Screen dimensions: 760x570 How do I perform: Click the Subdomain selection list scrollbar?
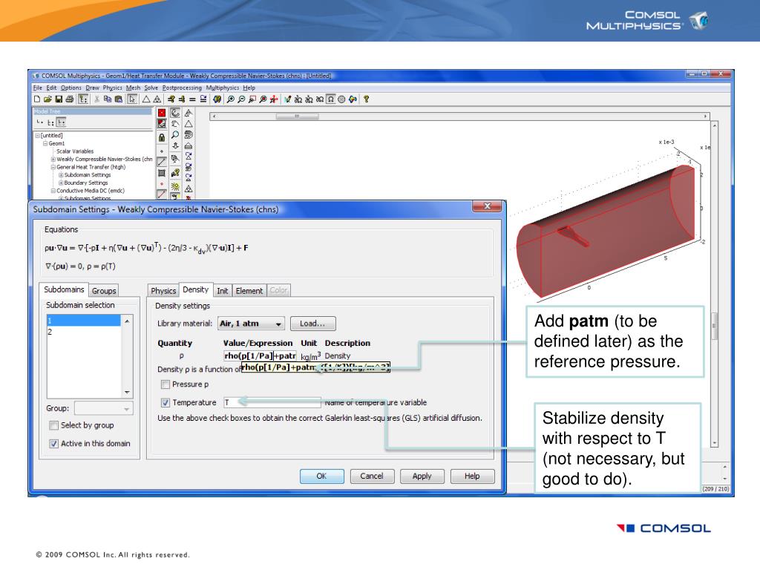[x=127, y=356]
